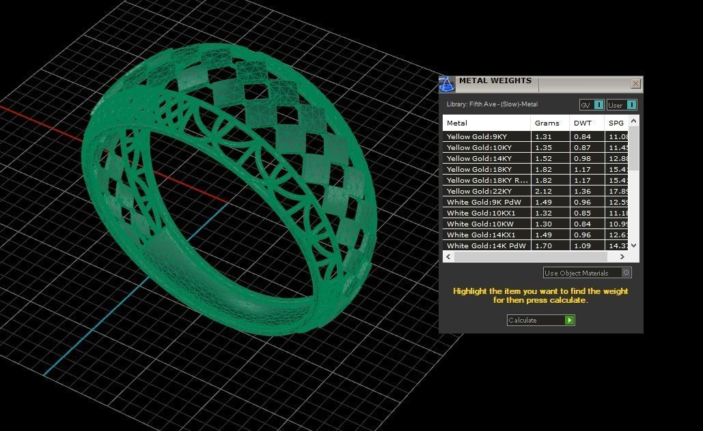Sort by the SPG column header
The image size is (703, 431).
[x=616, y=123]
